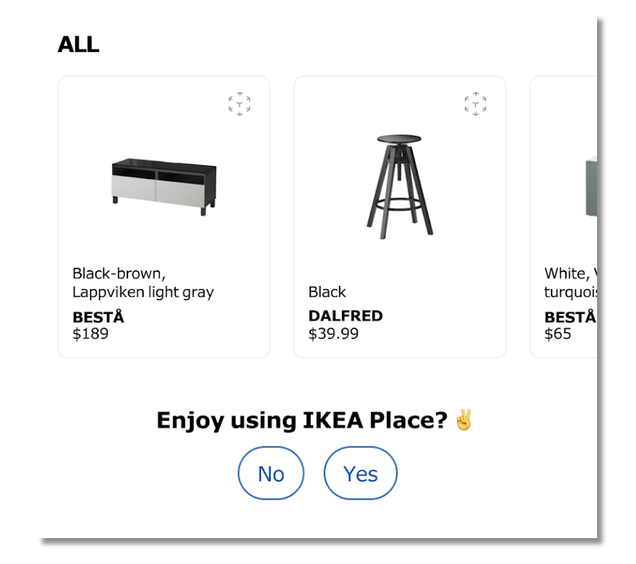This screenshot has width=636, height=564.
Task: Click the $65 price
Action: point(557,334)
